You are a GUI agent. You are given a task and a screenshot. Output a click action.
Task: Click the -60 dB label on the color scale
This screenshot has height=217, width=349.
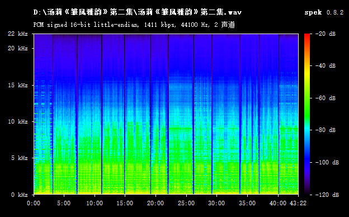click(x=326, y=98)
